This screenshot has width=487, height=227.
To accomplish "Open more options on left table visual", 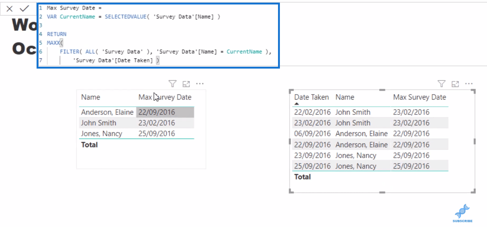I will (200, 84).
